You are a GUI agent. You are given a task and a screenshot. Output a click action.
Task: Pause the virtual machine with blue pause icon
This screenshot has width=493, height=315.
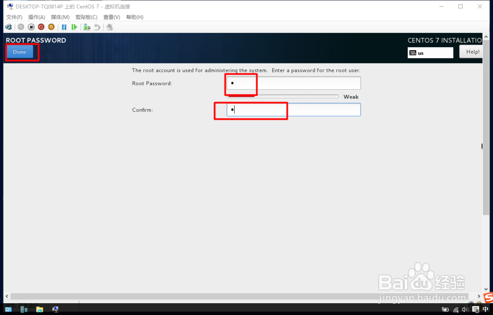click(64, 27)
